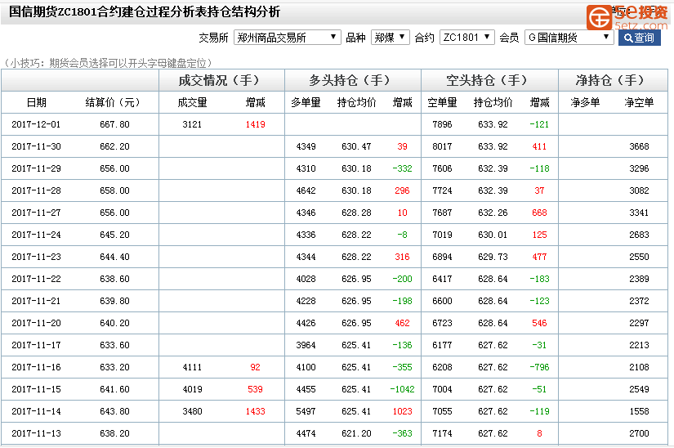Click green long change -1042
Screen dimensions: 674x448
coord(402,389)
